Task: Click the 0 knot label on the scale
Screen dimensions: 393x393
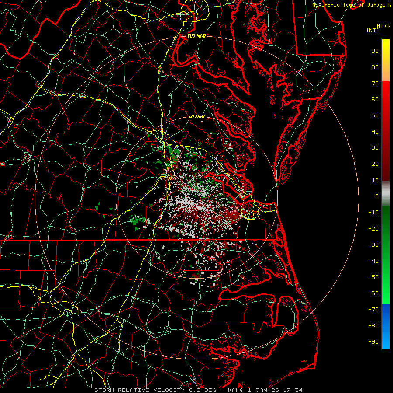Action: click(377, 196)
